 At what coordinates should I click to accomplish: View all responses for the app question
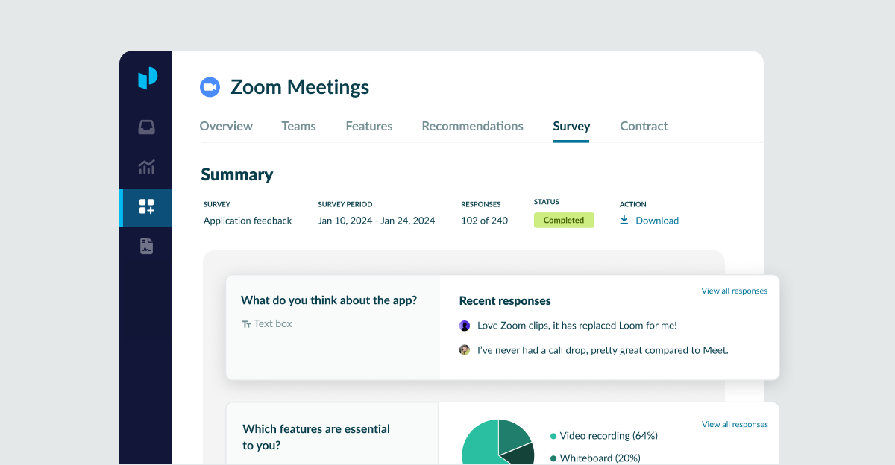(734, 291)
